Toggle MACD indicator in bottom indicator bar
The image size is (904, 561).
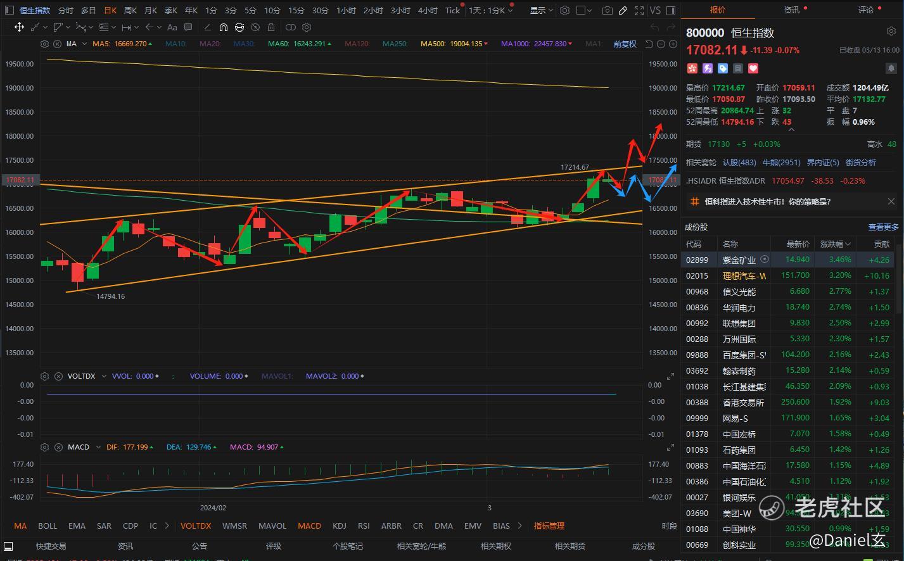[310, 526]
